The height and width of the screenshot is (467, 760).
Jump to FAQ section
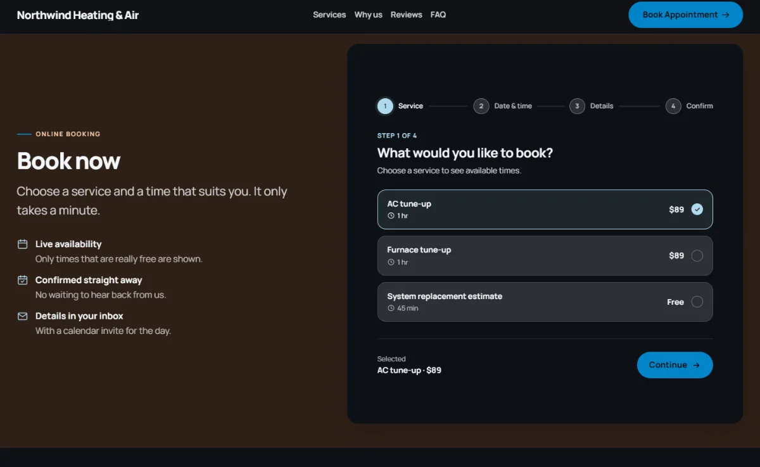pos(438,15)
